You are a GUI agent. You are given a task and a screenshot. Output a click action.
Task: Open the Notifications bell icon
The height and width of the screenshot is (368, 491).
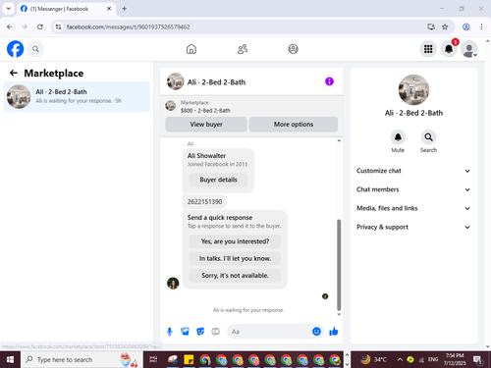449,49
